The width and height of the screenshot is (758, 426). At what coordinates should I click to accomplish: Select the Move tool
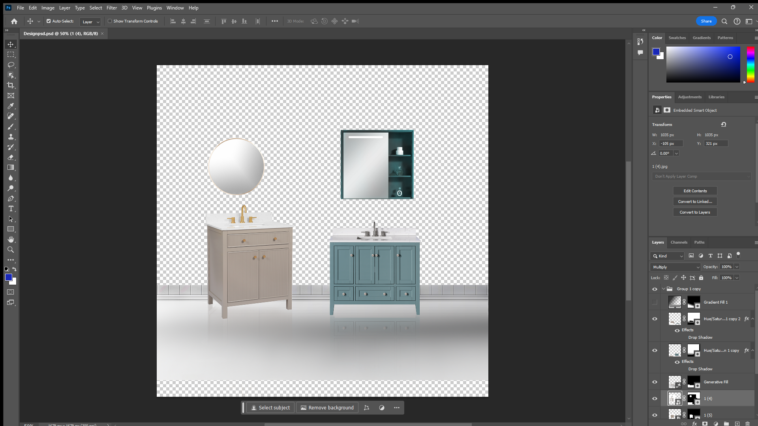[11, 44]
